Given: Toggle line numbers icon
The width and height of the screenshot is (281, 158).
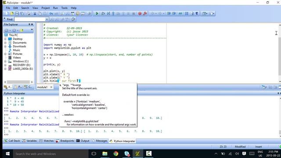Looking at the screenshot, I should click(x=187, y=14).
